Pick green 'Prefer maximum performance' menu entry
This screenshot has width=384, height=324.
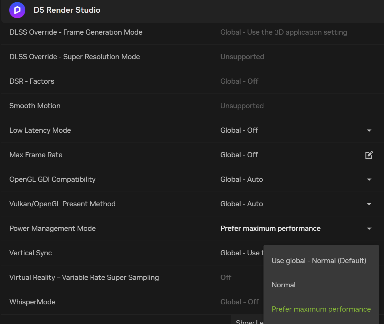tap(321, 309)
